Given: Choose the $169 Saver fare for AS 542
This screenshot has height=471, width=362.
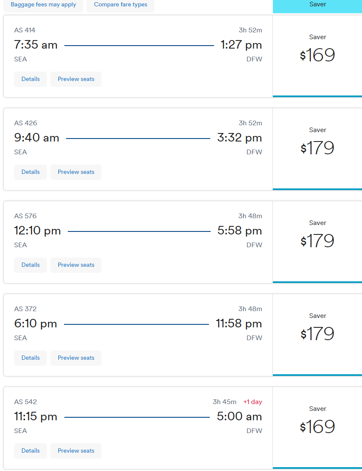Looking at the screenshot, I should pos(318,428).
